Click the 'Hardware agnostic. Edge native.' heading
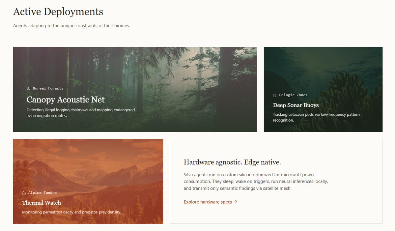Viewport: 395px width, 231px height. pyautogui.click(x=232, y=162)
